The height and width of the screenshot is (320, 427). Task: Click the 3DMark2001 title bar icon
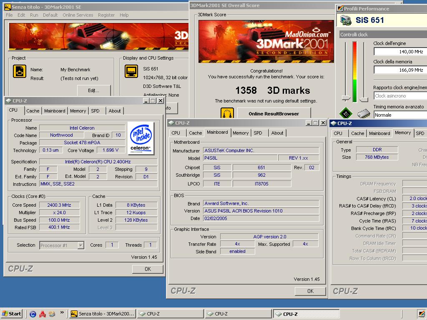click(x=8, y=7)
